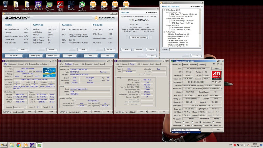Open Bench tab in CPU-Z Mainboard window
The width and height of the screenshot is (263, 148).
[96, 64]
